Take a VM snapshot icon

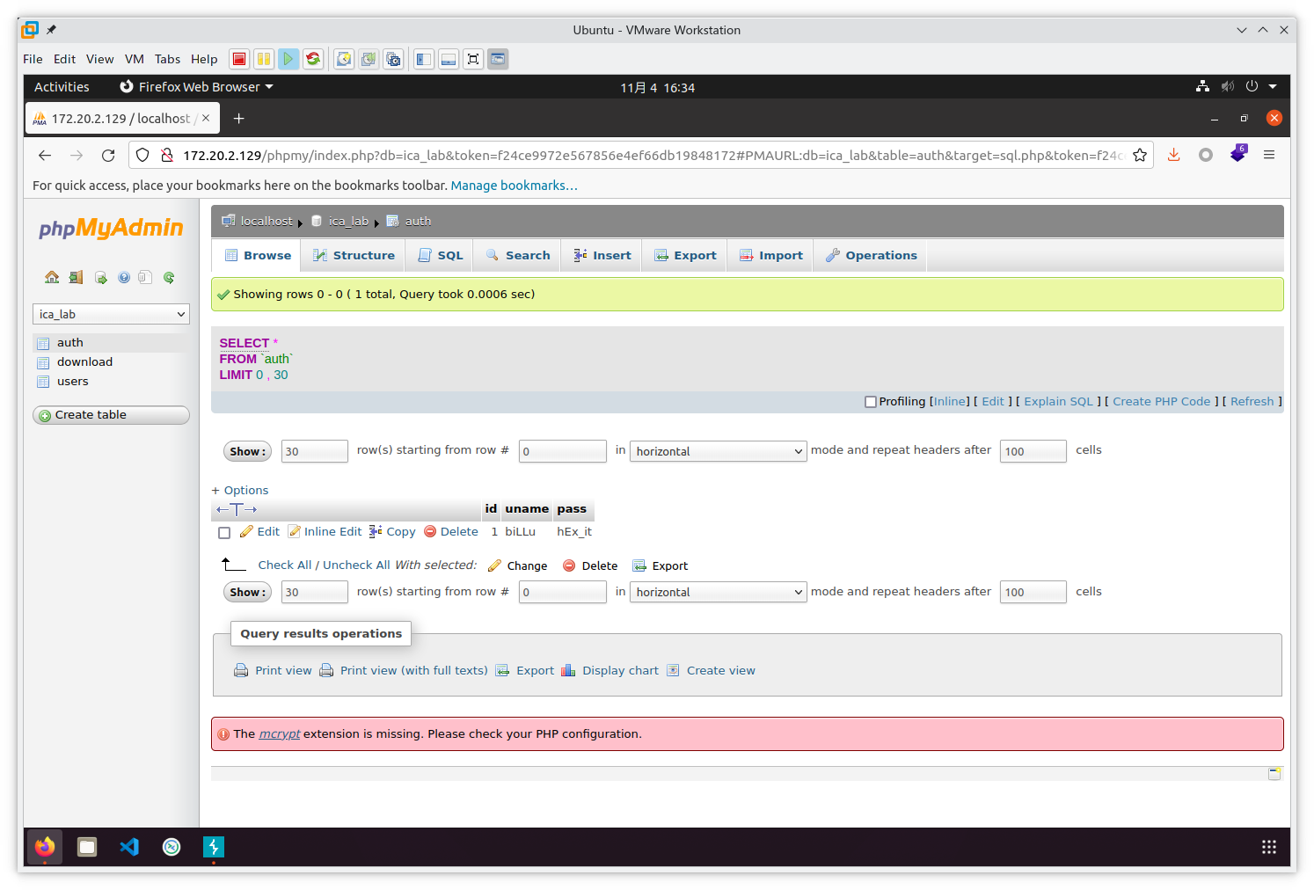coord(344,59)
